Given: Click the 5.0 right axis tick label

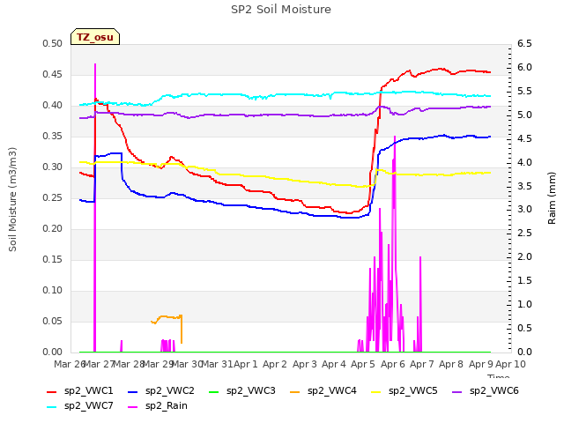Looking at the screenshot, I should coord(524,115).
